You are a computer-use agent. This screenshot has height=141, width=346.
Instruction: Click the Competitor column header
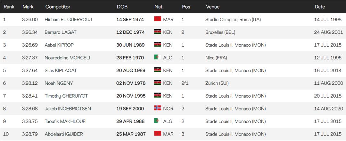(x=58, y=7)
